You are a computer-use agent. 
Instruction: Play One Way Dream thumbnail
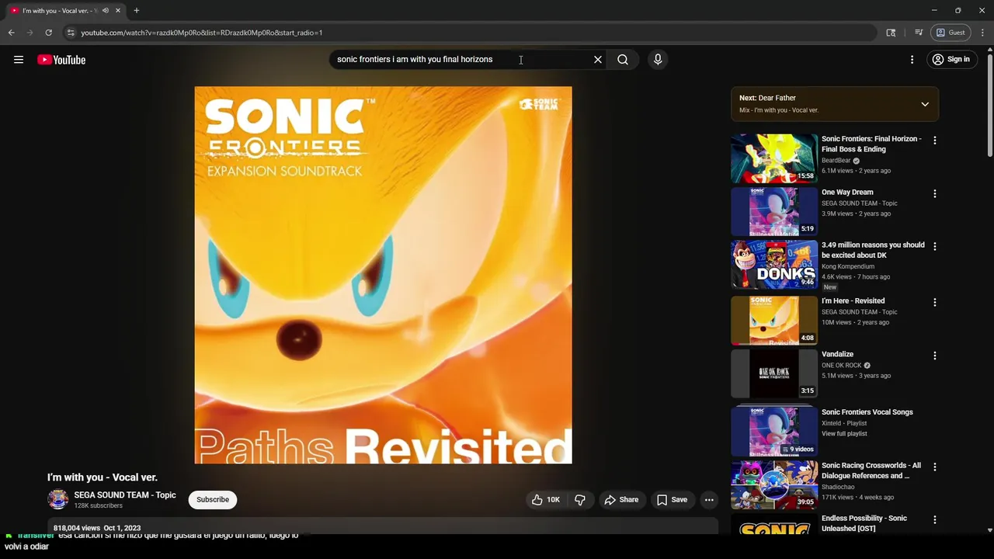[x=774, y=211]
